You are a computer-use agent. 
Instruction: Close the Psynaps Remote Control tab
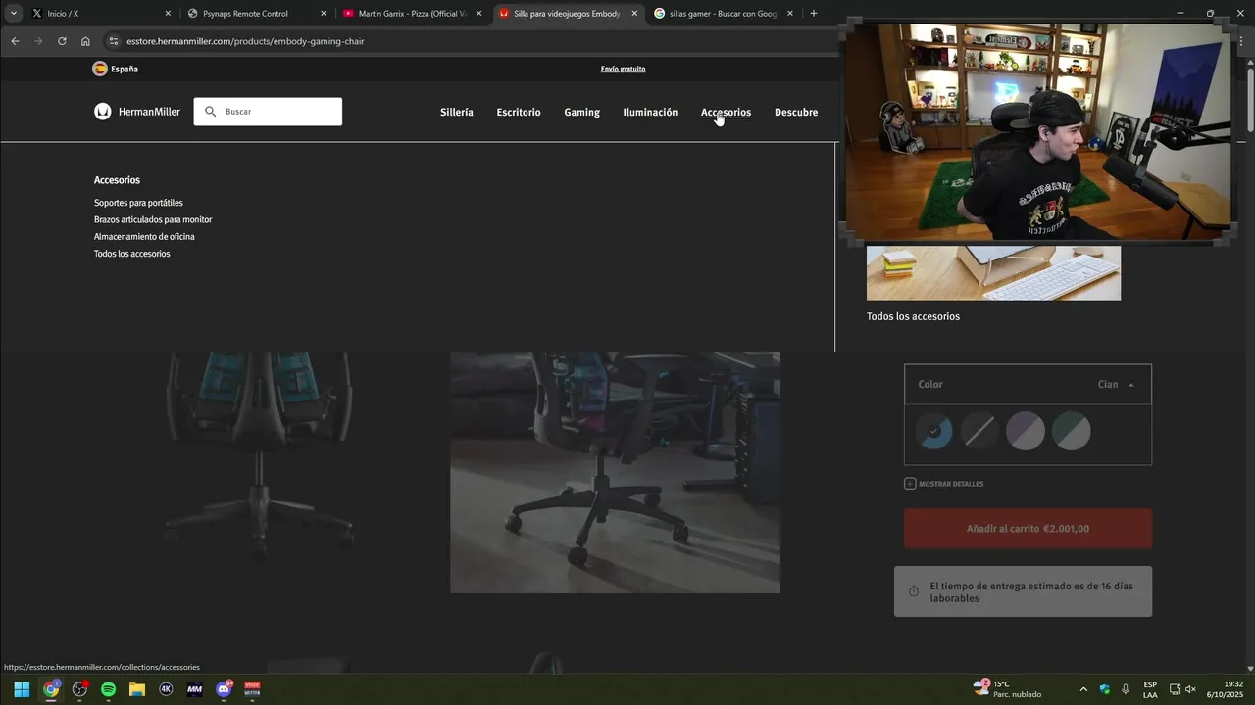pyautogui.click(x=324, y=14)
